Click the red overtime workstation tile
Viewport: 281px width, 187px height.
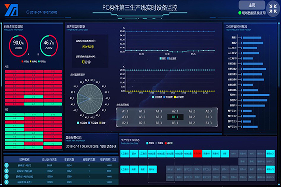[197, 154]
